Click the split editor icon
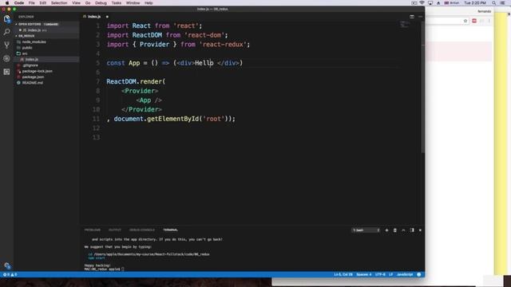 tap(412, 17)
